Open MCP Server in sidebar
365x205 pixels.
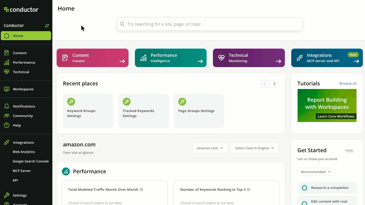22,171
